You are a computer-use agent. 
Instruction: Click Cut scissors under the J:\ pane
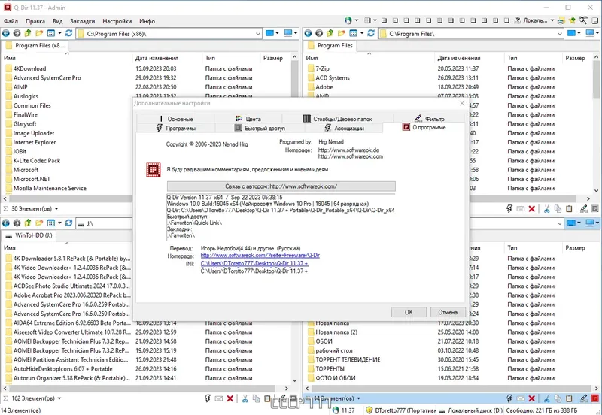click(x=245, y=398)
